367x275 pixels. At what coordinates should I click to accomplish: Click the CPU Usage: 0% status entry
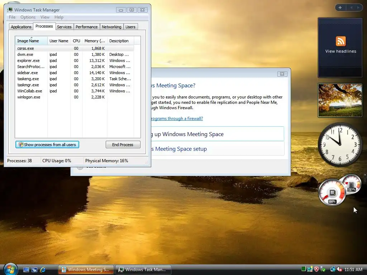(57, 161)
